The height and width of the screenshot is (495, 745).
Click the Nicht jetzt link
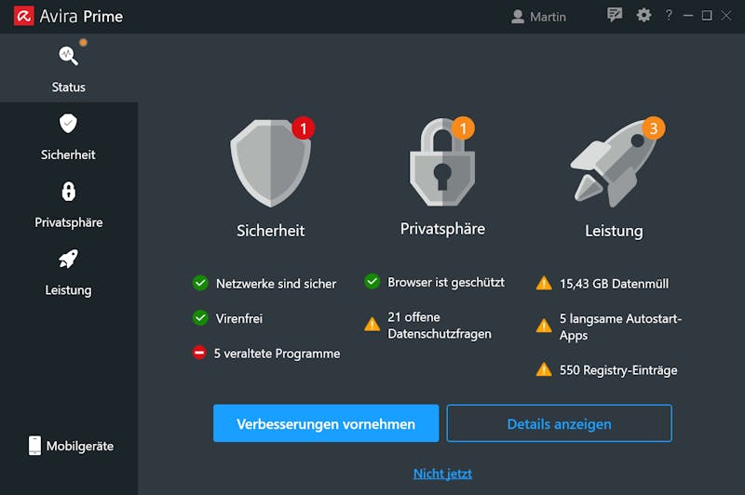click(x=442, y=474)
